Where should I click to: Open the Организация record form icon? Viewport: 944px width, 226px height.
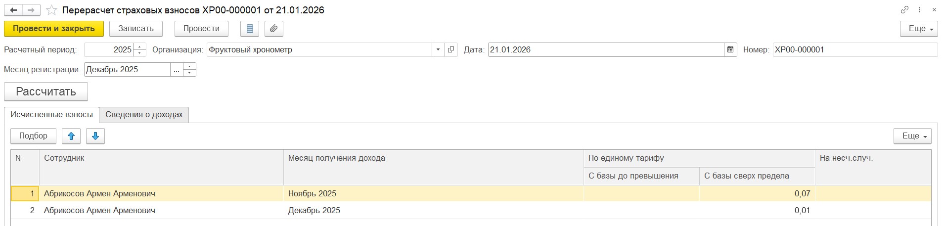(451, 49)
